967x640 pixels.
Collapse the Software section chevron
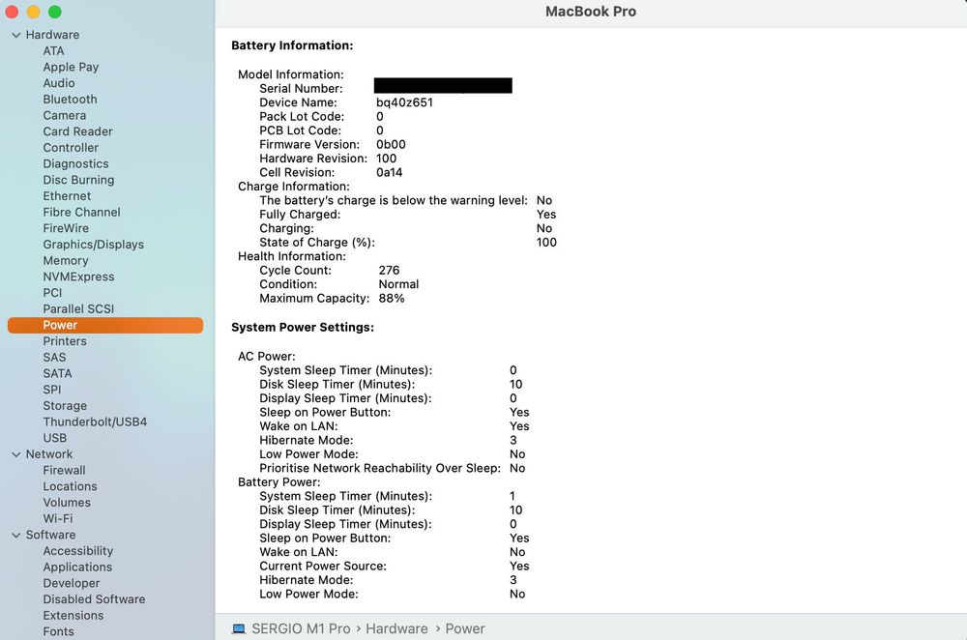(x=16, y=536)
